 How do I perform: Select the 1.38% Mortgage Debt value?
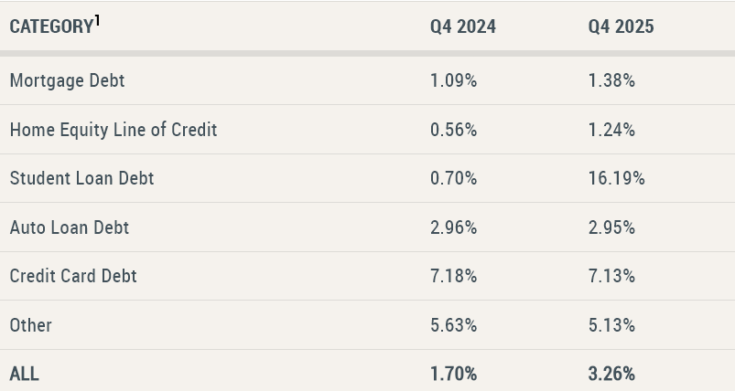tap(611, 80)
